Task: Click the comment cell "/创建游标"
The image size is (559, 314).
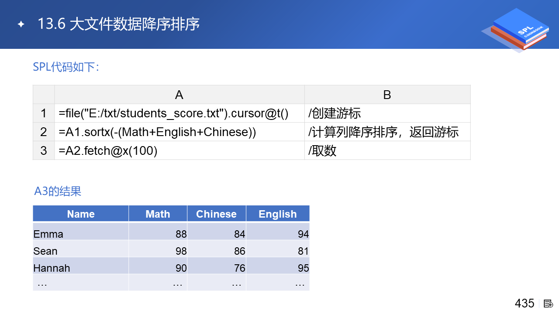Action: point(387,113)
